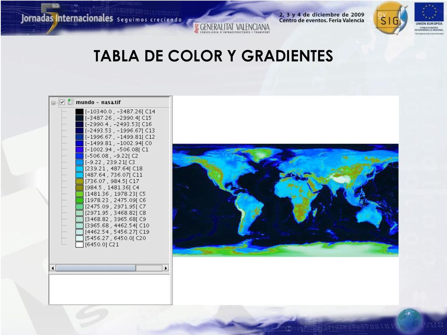The height and width of the screenshot is (335, 447).
Task: Click the world elevation map image
Action: pos(285,200)
